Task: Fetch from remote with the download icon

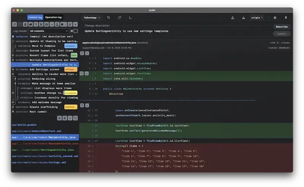Action: [244, 17]
